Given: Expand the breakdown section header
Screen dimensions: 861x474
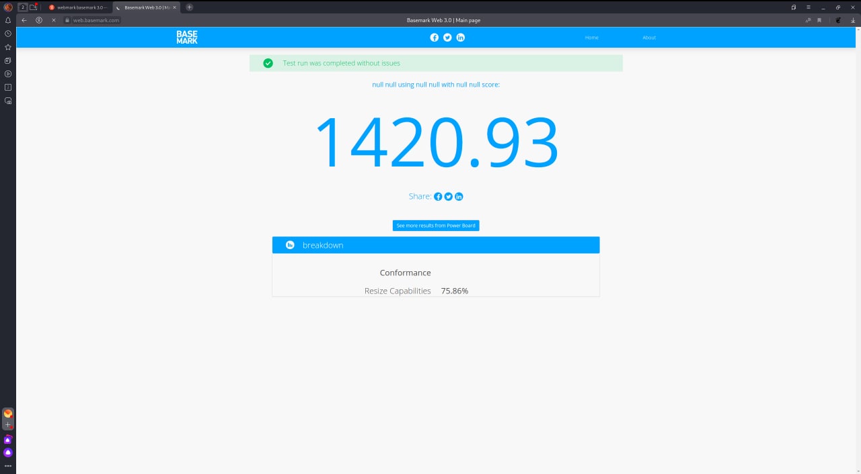Looking at the screenshot, I should [x=436, y=245].
